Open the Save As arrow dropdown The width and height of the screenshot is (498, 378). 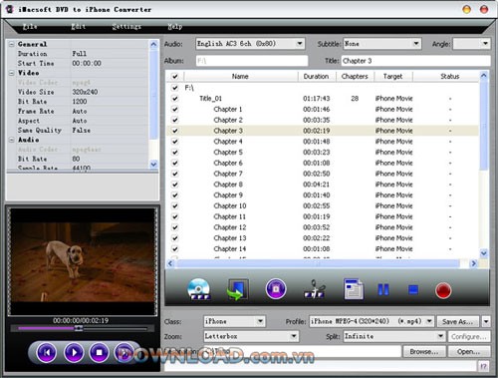pos(486,321)
